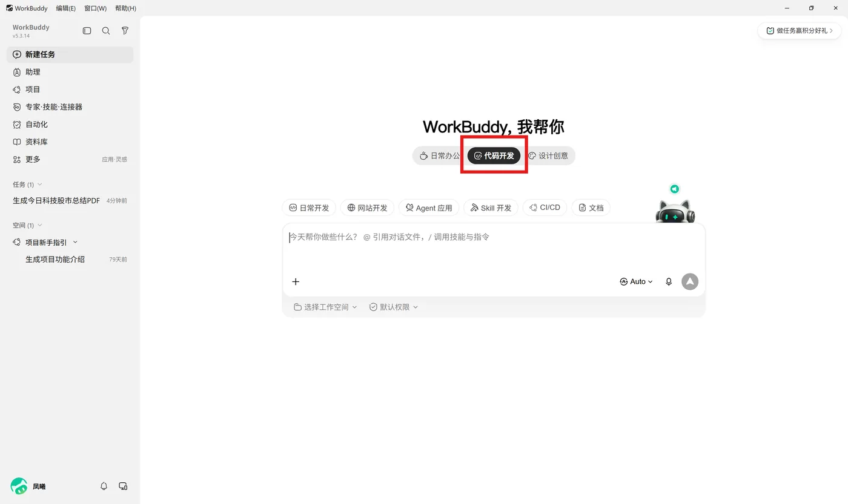Screen dimensions: 848x504
Task: Click the 4分钟前 timestamp
Action: point(117,201)
